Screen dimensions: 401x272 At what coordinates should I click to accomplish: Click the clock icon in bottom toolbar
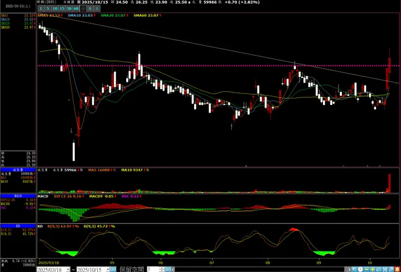click(x=360, y=269)
